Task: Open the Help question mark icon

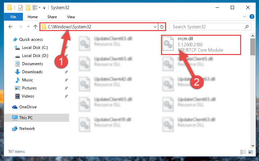Action: (252, 17)
